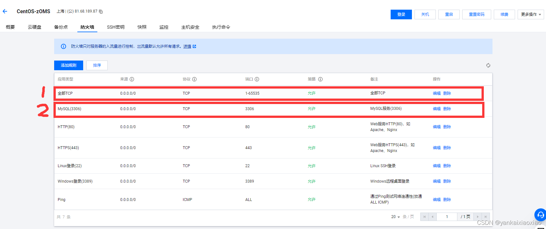Switch to the 快照 tab
The image size is (546, 229).
tap(142, 27)
